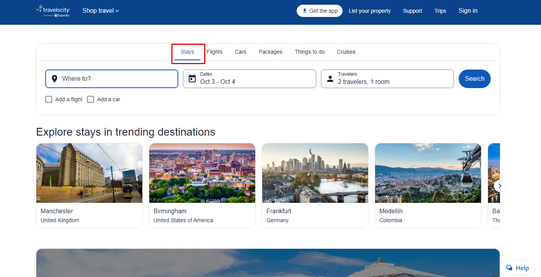
Task: Click Sign in
Action: click(x=468, y=11)
